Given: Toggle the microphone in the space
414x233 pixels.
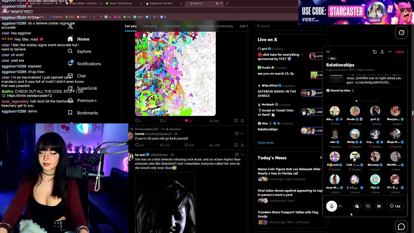Looking at the screenshot, I should (x=332, y=206).
